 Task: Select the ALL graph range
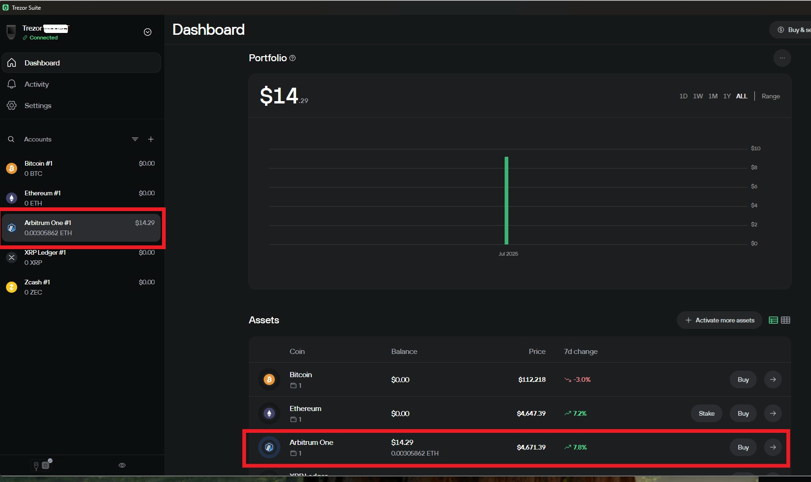pyautogui.click(x=742, y=96)
